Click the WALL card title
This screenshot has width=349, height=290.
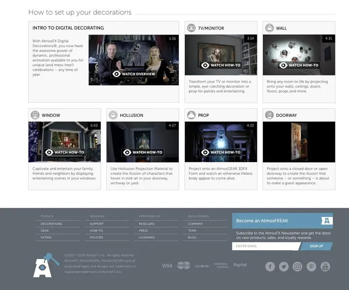(x=281, y=28)
